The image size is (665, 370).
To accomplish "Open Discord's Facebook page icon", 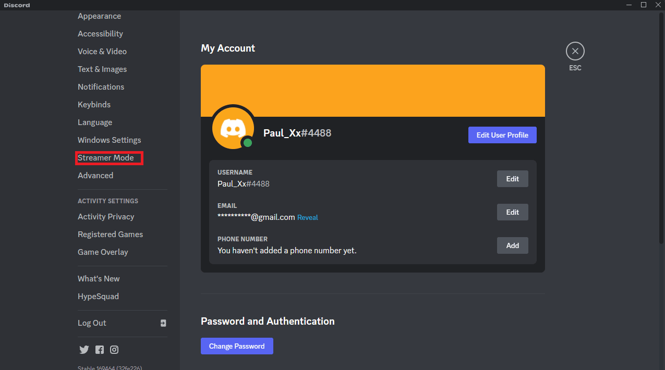I will 100,350.
